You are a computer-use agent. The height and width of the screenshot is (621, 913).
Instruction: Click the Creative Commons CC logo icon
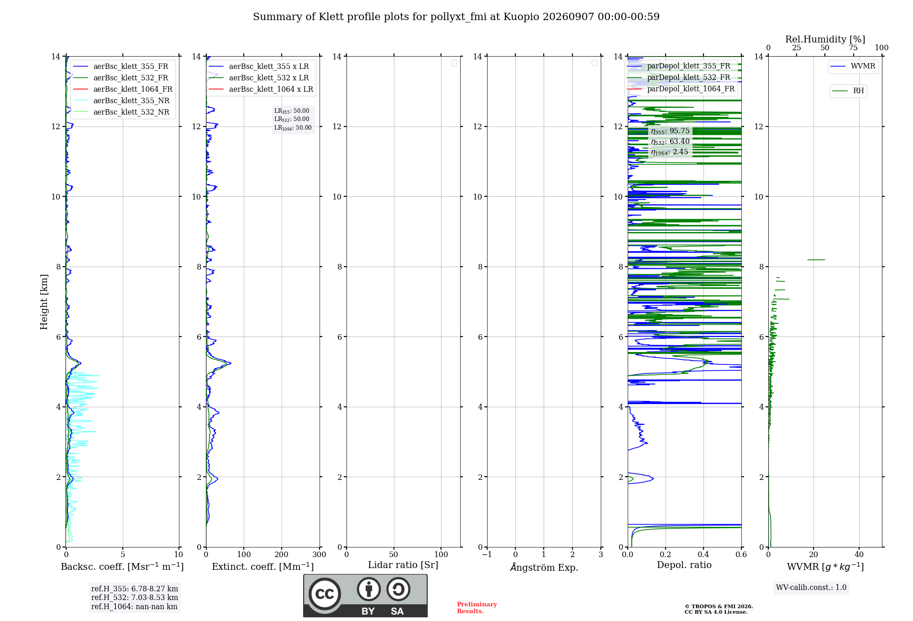pos(325,594)
